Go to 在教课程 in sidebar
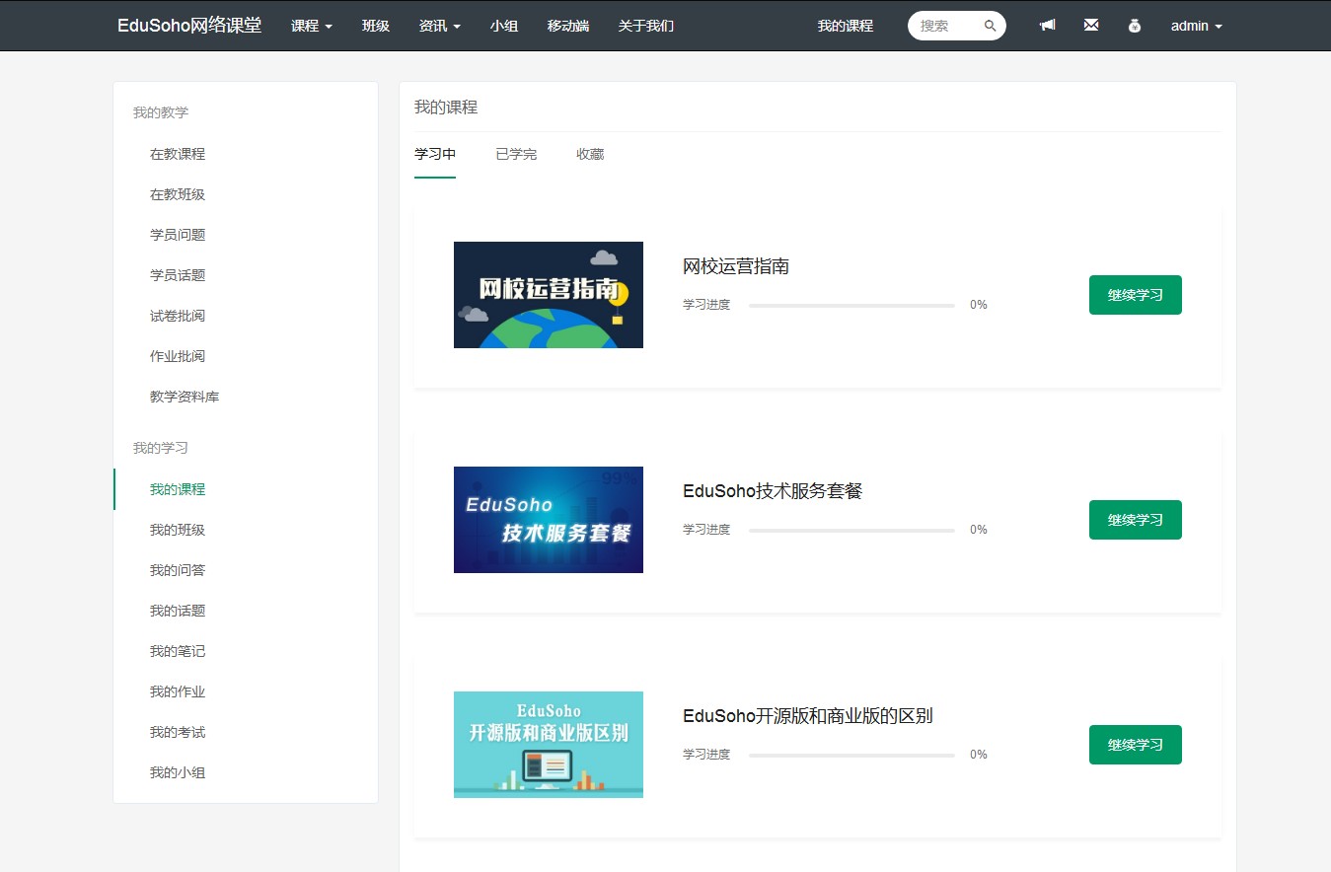 point(178,154)
